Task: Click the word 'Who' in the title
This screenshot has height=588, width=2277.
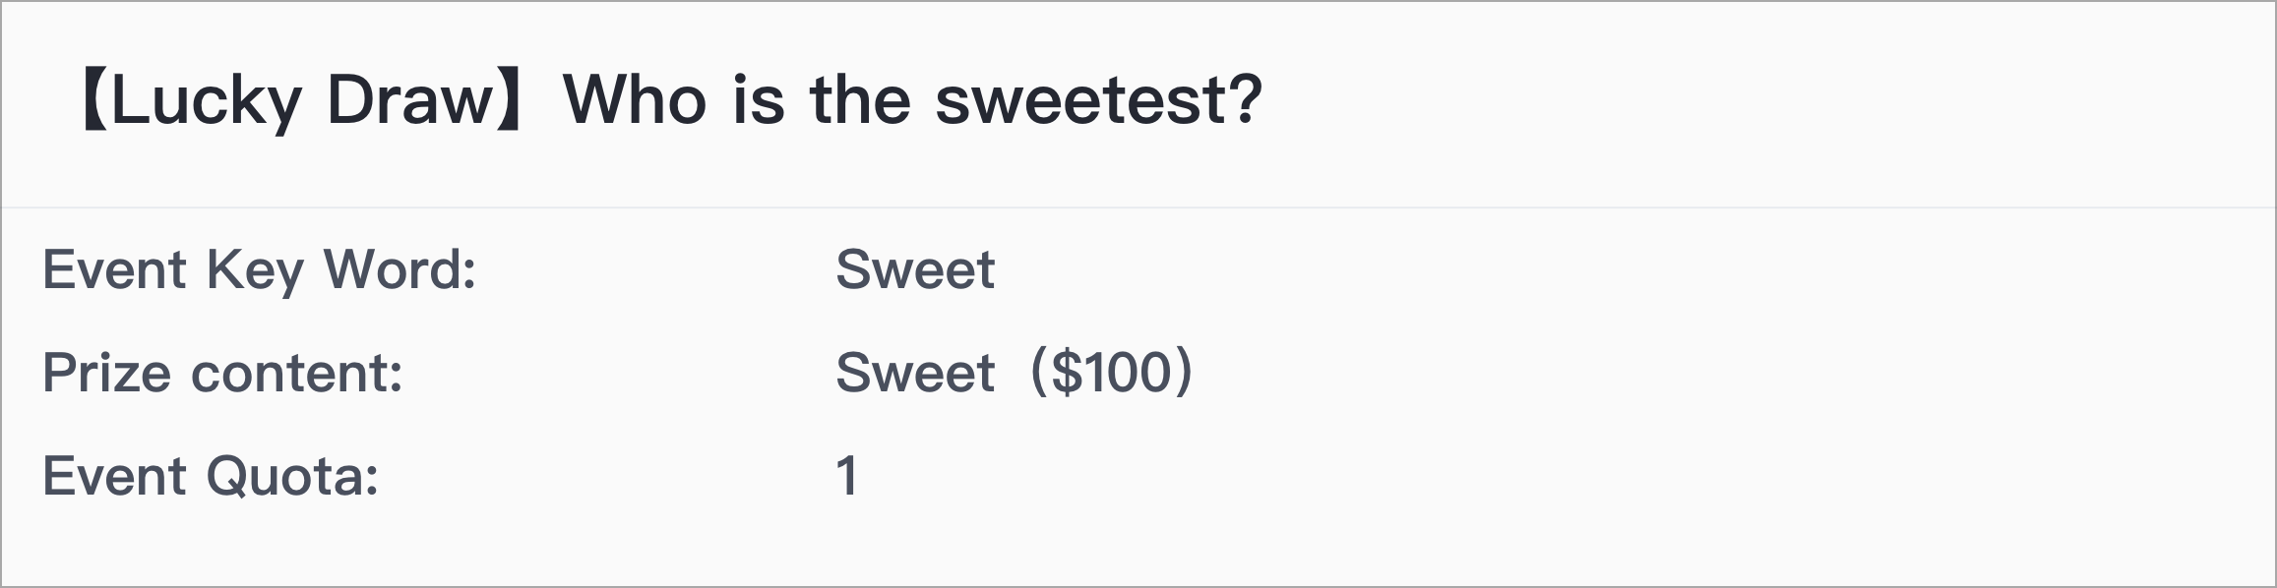Action: point(635,100)
